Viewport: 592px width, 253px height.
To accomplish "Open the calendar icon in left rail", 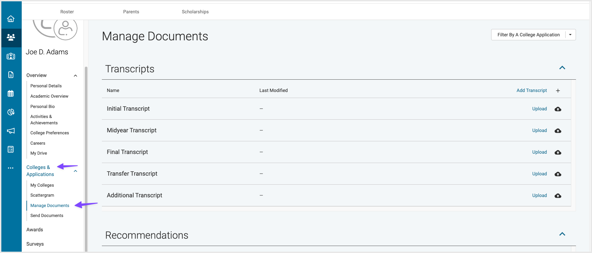I will coord(11,93).
